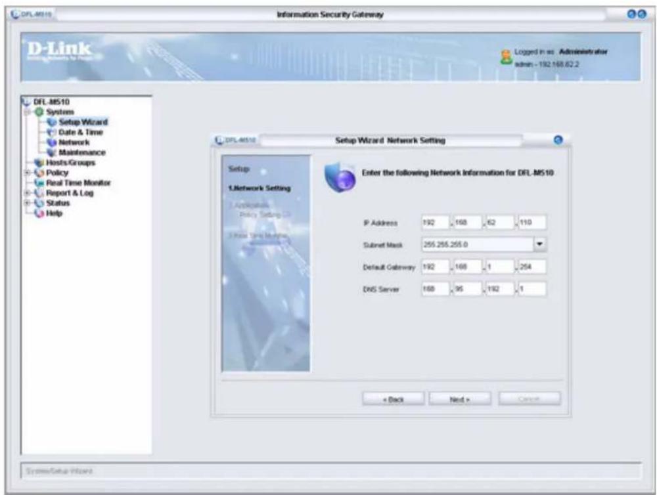Click Default Gateway first octet field
Screen dimensions: 657x495
[x=435, y=267]
